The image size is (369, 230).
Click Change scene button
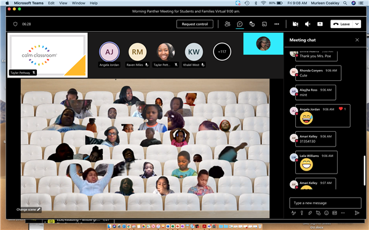click(x=28, y=209)
